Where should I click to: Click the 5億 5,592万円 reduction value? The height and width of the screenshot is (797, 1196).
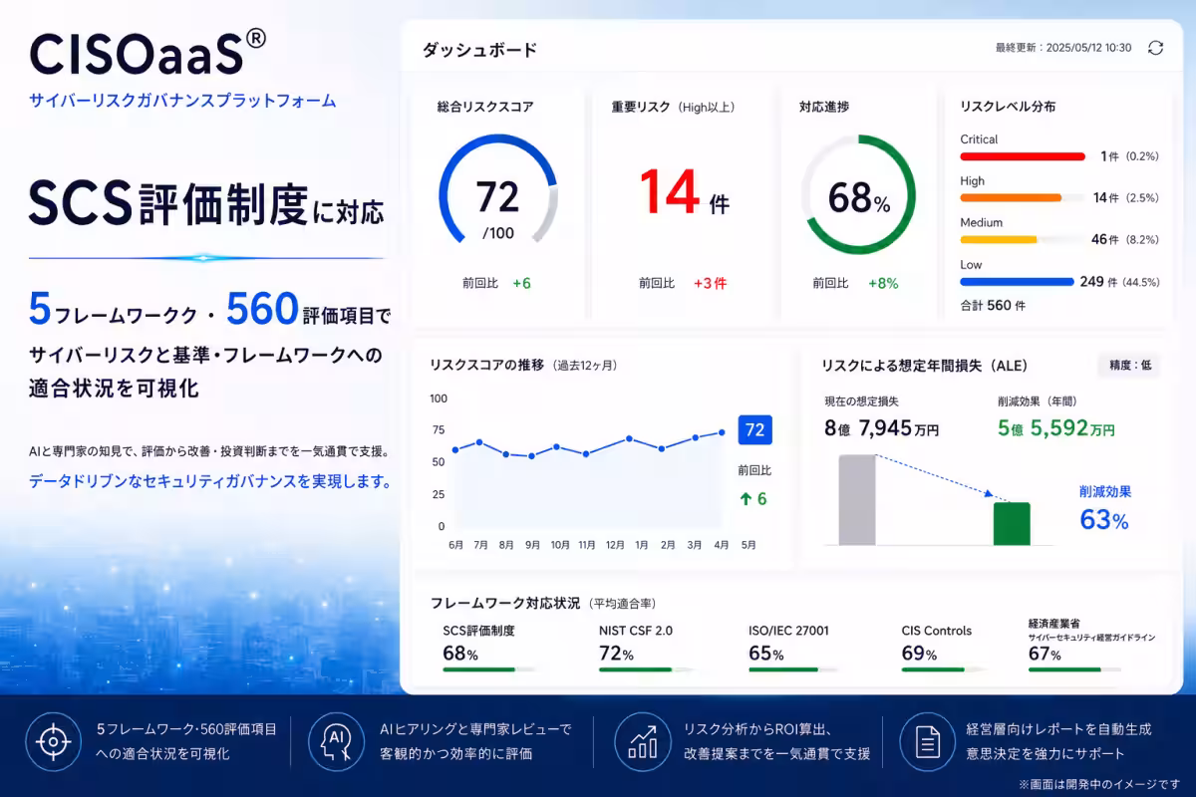coord(1055,429)
